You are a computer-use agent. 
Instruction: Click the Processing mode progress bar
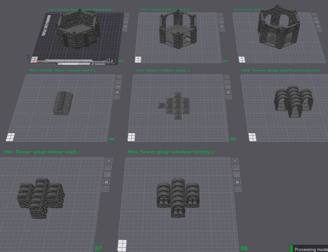309,249
